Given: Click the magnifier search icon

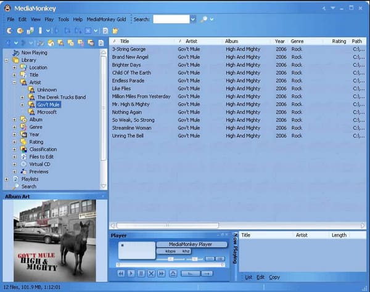Looking at the screenshot, I should [x=203, y=19].
